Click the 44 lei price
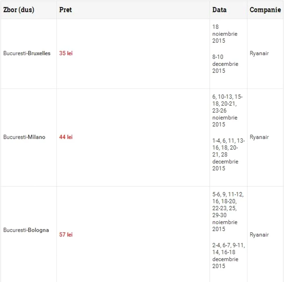The width and height of the screenshot is (284, 282). (66, 137)
